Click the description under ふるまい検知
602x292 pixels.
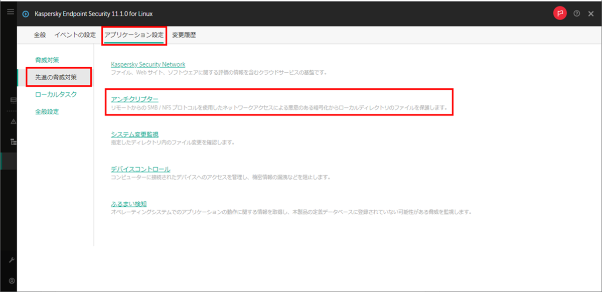pyautogui.click(x=291, y=212)
